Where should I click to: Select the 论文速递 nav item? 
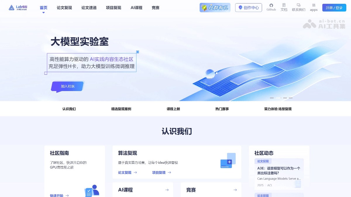tap(89, 8)
